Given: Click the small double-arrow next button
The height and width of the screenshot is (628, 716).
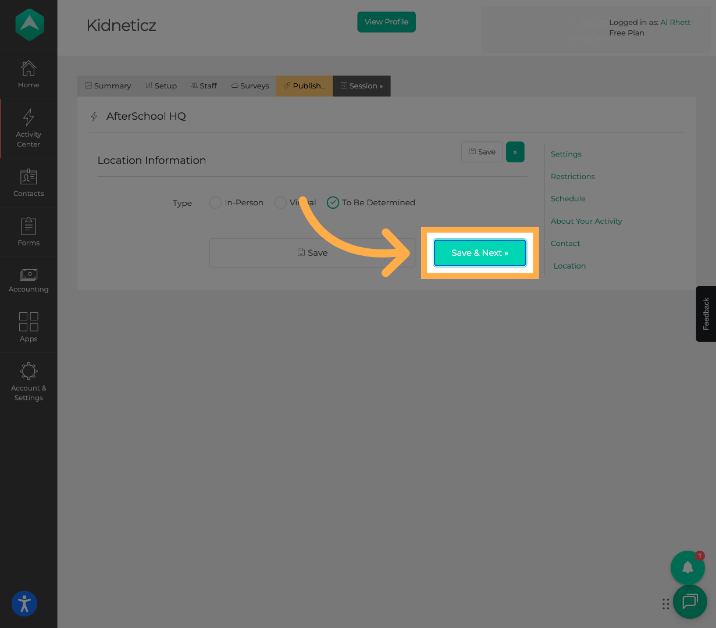Looking at the screenshot, I should pyautogui.click(x=515, y=152).
